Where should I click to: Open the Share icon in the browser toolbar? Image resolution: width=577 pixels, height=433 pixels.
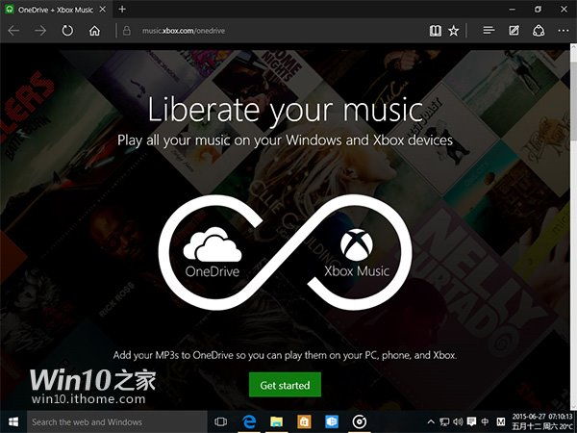539,30
